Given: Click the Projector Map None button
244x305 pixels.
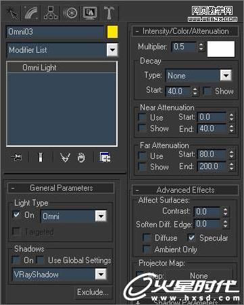Looking at the screenshot, I should pos(199,276).
